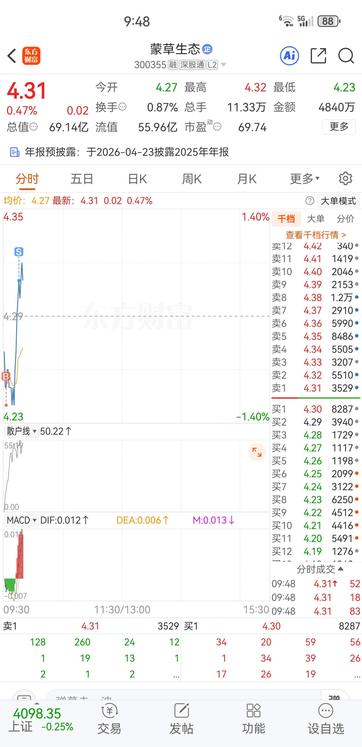Tap the B buy marker on chart
Image resolution: width=362 pixels, height=747 pixels.
point(6,376)
